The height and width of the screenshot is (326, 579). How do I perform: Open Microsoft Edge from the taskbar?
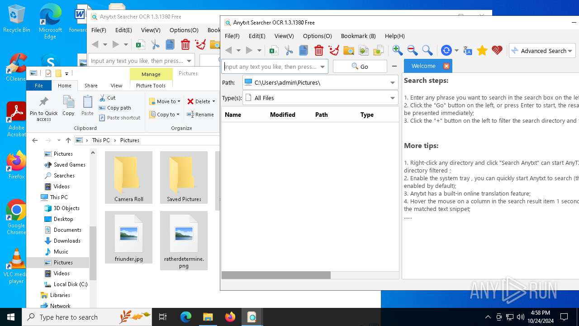tap(186, 317)
